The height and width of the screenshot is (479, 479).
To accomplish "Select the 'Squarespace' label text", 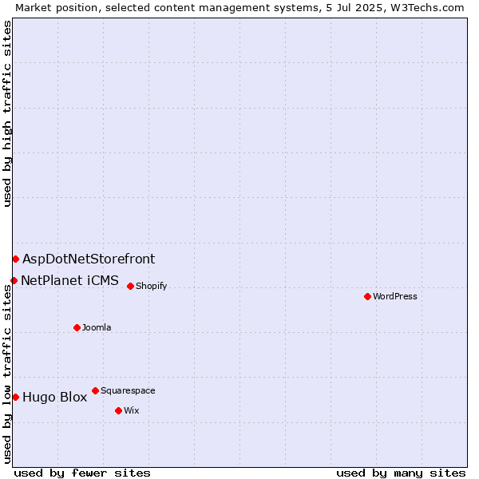I will [128, 390].
